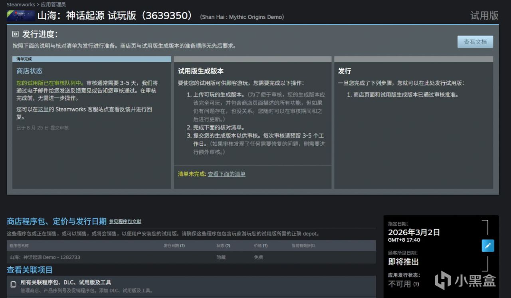Click the 应用发行状态 label
The width and height of the screenshot is (511, 298).
(404, 275)
